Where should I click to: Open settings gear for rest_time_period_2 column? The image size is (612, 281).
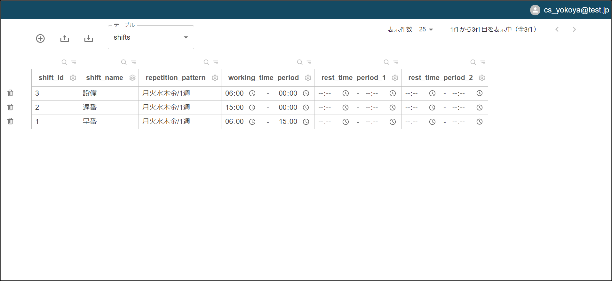pos(482,78)
